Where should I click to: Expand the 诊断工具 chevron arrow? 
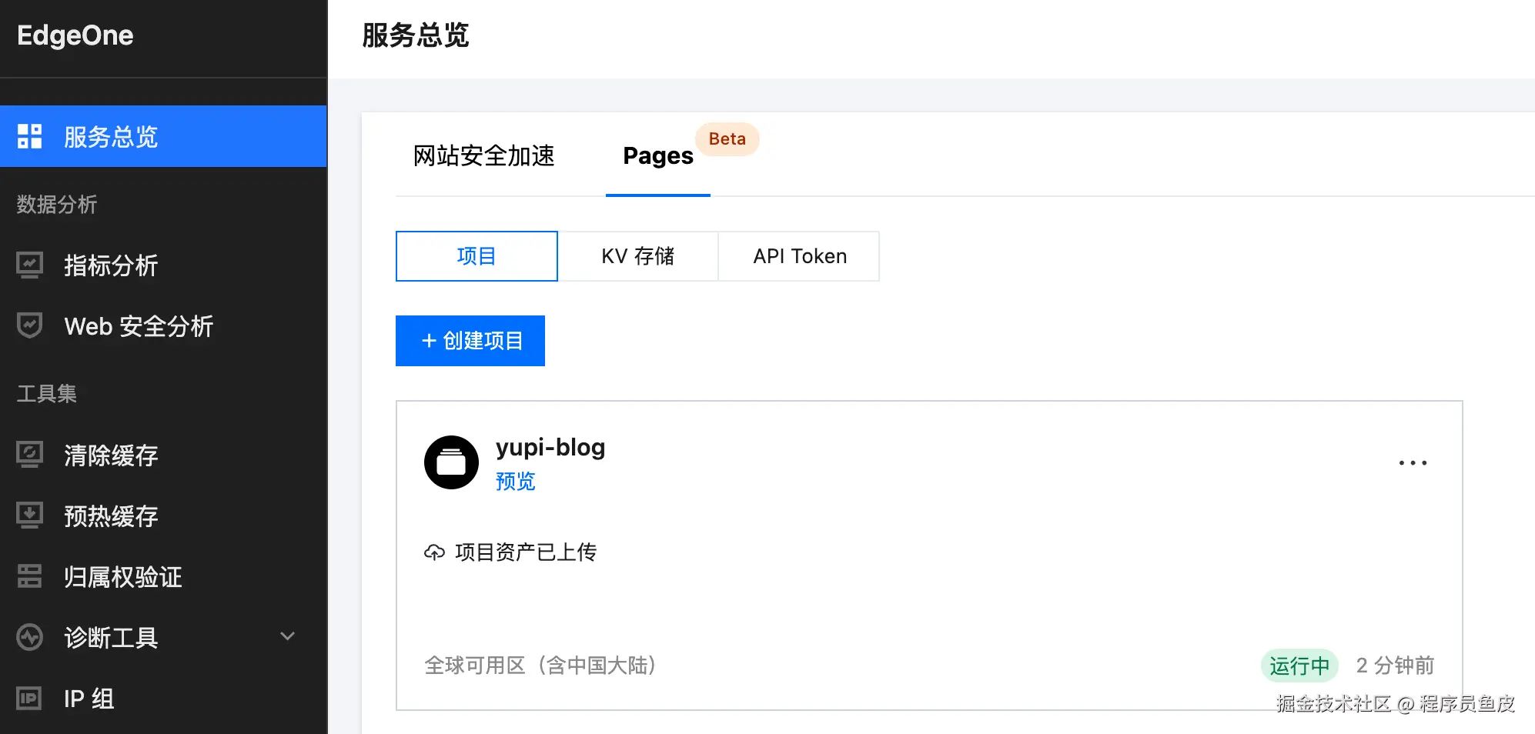pyautogui.click(x=287, y=636)
